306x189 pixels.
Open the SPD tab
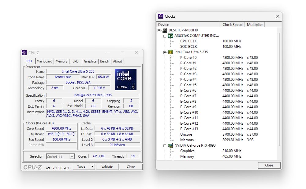click(x=76, y=61)
